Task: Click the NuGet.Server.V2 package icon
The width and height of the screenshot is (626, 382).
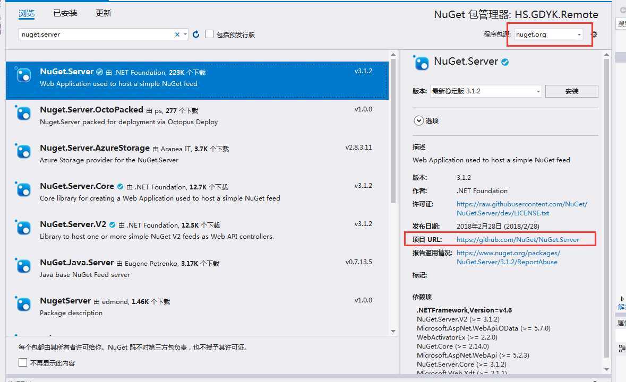Action: point(23,227)
